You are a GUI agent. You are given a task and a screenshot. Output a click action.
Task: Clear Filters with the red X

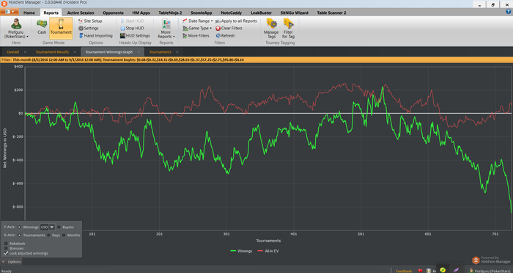229,28
